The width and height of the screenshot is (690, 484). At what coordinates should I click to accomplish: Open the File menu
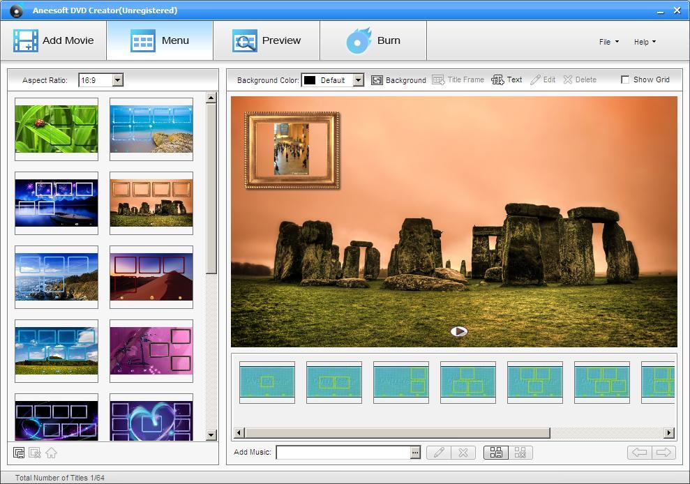pos(609,42)
